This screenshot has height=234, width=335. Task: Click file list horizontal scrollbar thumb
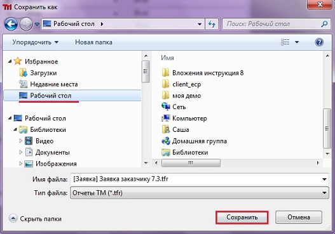click(x=191, y=163)
